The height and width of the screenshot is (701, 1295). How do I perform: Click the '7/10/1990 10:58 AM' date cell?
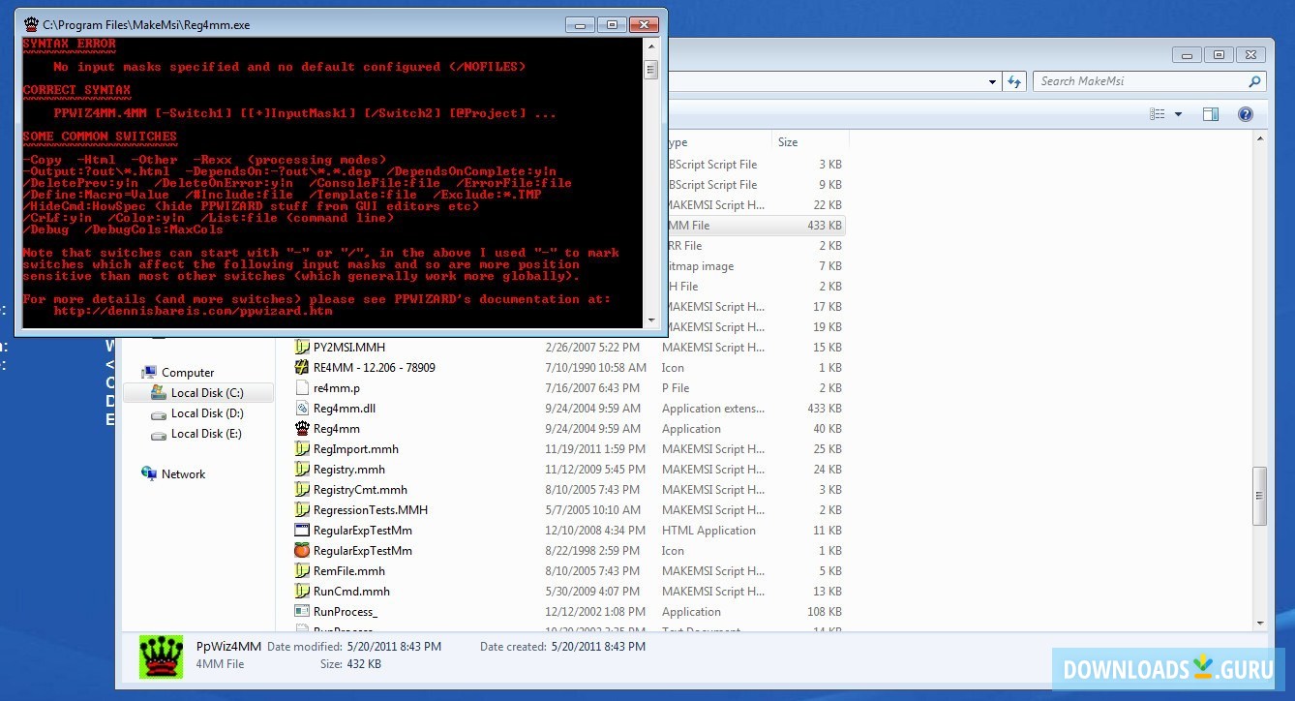coord(595,368)
